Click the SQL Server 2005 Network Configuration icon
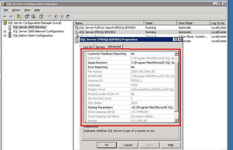This screenshot has height=150, width=233. click(x=10, y=31)
